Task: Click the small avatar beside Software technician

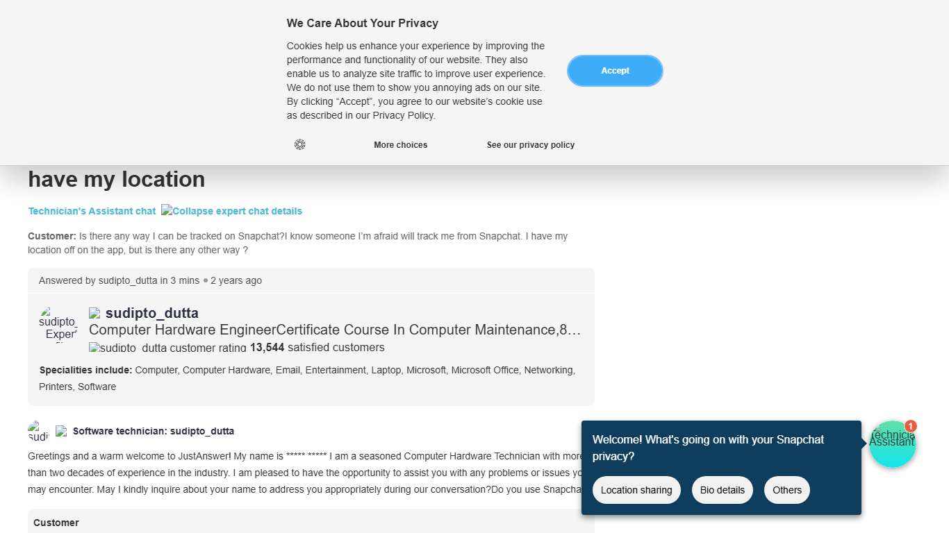Action: [x=38, y=431]
